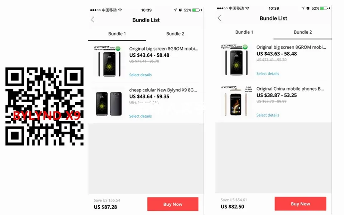Open Select details for cheap celular Bylynd X9
344x215 pixels.
[x=140, y=116]
